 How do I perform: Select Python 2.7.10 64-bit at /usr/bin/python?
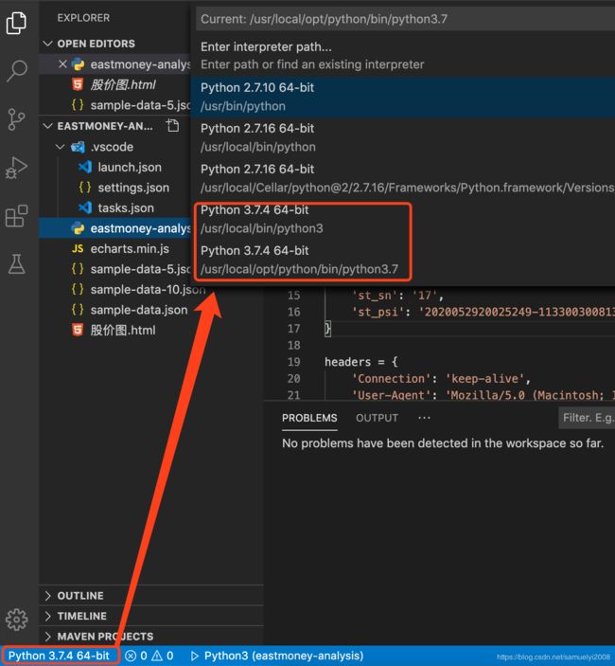(402, 97)
